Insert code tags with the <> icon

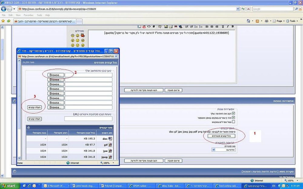[149, 27]
